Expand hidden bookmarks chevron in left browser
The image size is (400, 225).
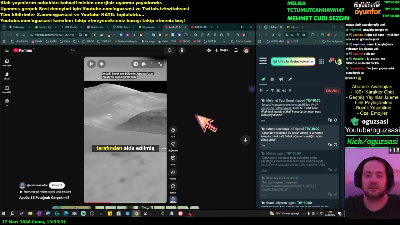(224, 41)
